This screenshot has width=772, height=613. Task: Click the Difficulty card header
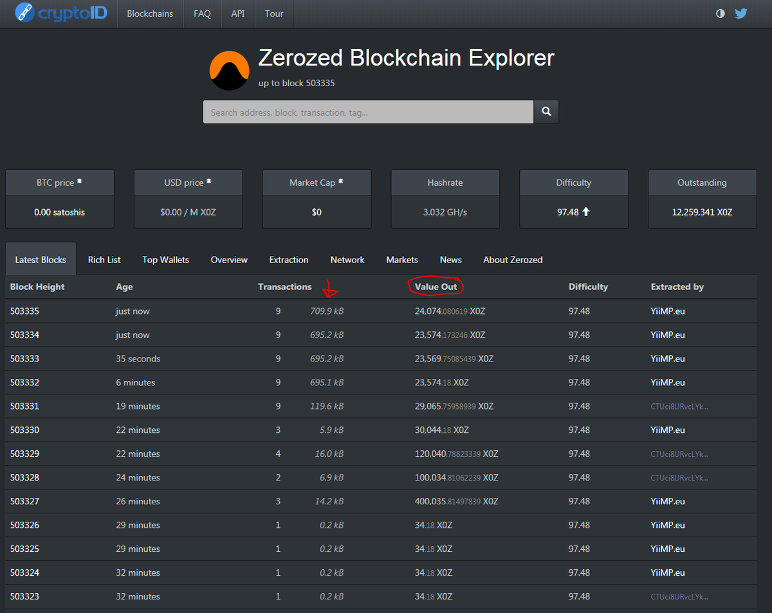click(574, 183)
